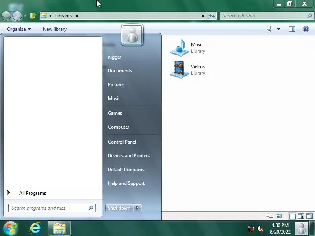Image resolution: width=315 pixels, height=236 pixels.
Task: Open the address bar history dropdown
Action: (203, 16)
